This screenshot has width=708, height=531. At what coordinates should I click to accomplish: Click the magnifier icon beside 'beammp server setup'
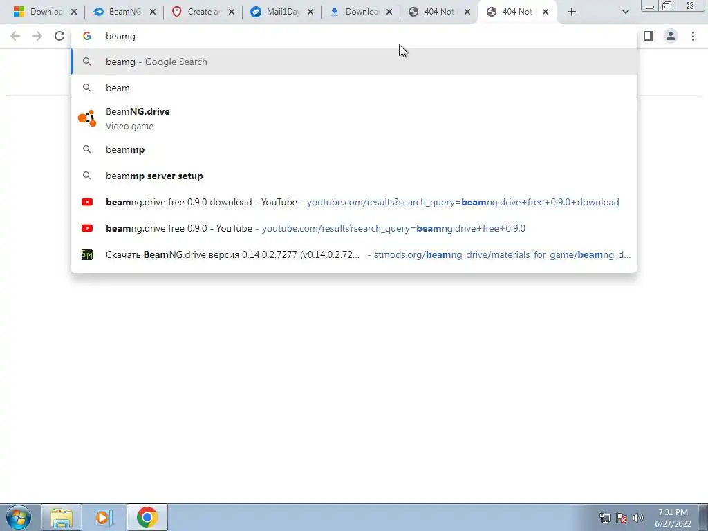87,176
